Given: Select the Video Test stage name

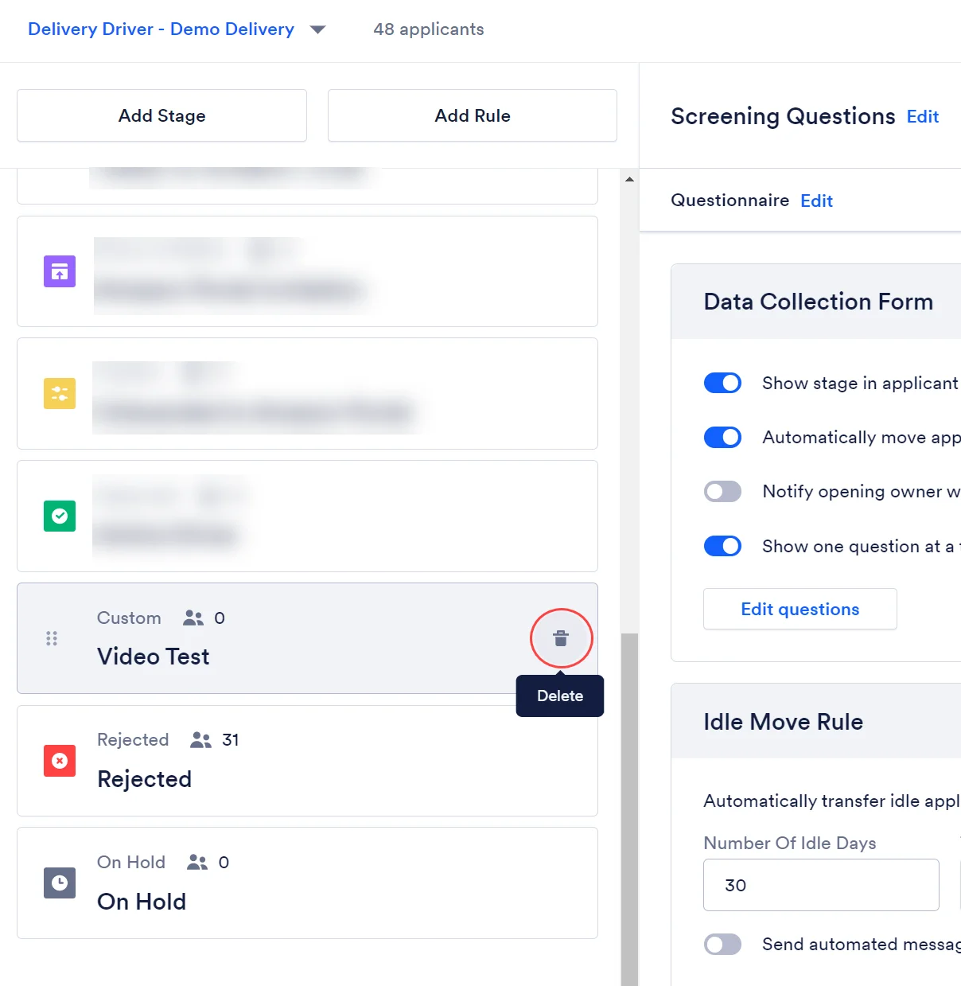Looking at the screenshot, I should pyautogui.click(x=154, y=657).
